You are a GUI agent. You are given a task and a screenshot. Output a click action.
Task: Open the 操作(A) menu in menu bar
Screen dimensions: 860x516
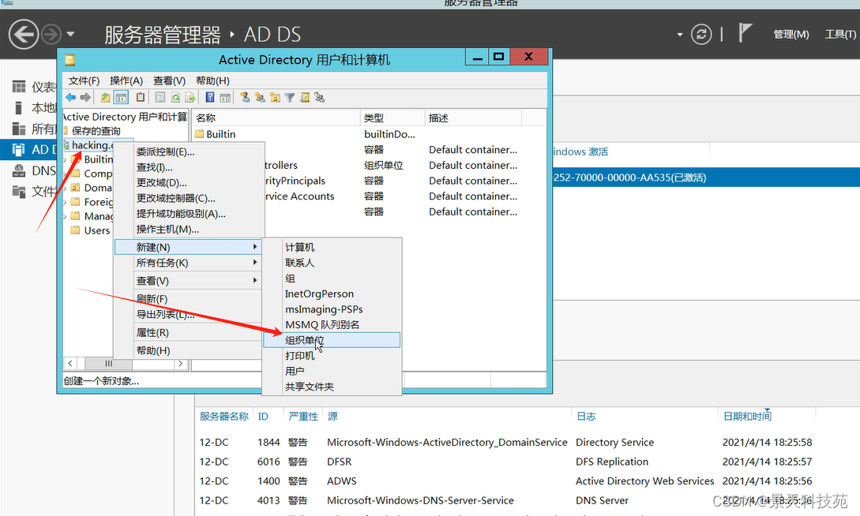126,80
